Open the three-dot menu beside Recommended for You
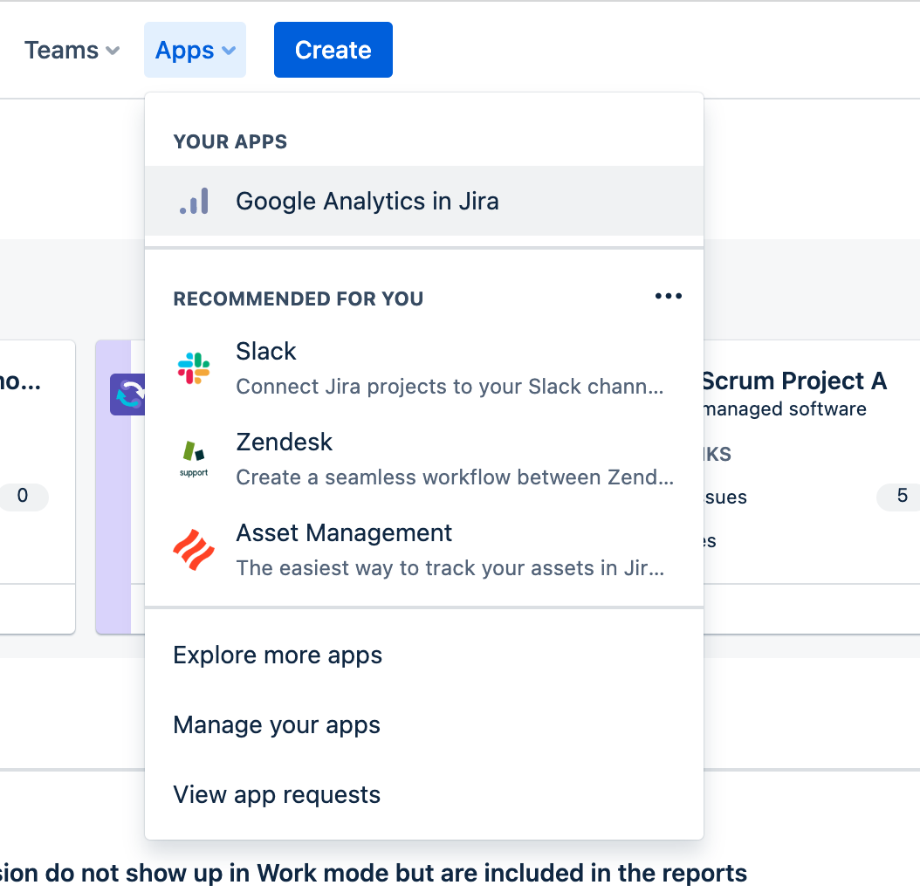Image resolution: width=920 pixels, height=892 pixels. [668, 297]
